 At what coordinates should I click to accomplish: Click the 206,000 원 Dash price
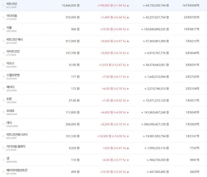point(73,124)
